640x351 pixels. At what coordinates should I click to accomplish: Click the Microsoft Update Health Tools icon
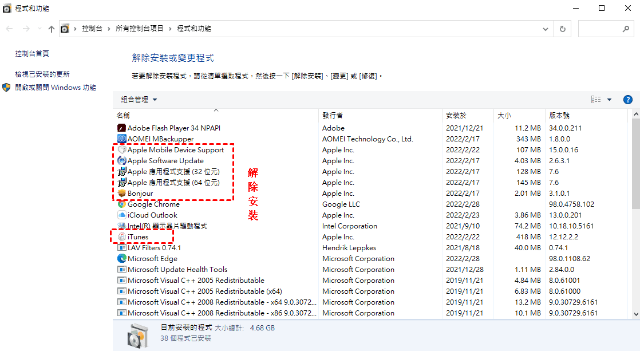point(121,269)
